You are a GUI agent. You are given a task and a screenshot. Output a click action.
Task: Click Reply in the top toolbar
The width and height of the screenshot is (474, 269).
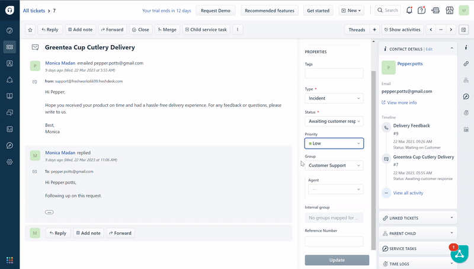point(50,30)
